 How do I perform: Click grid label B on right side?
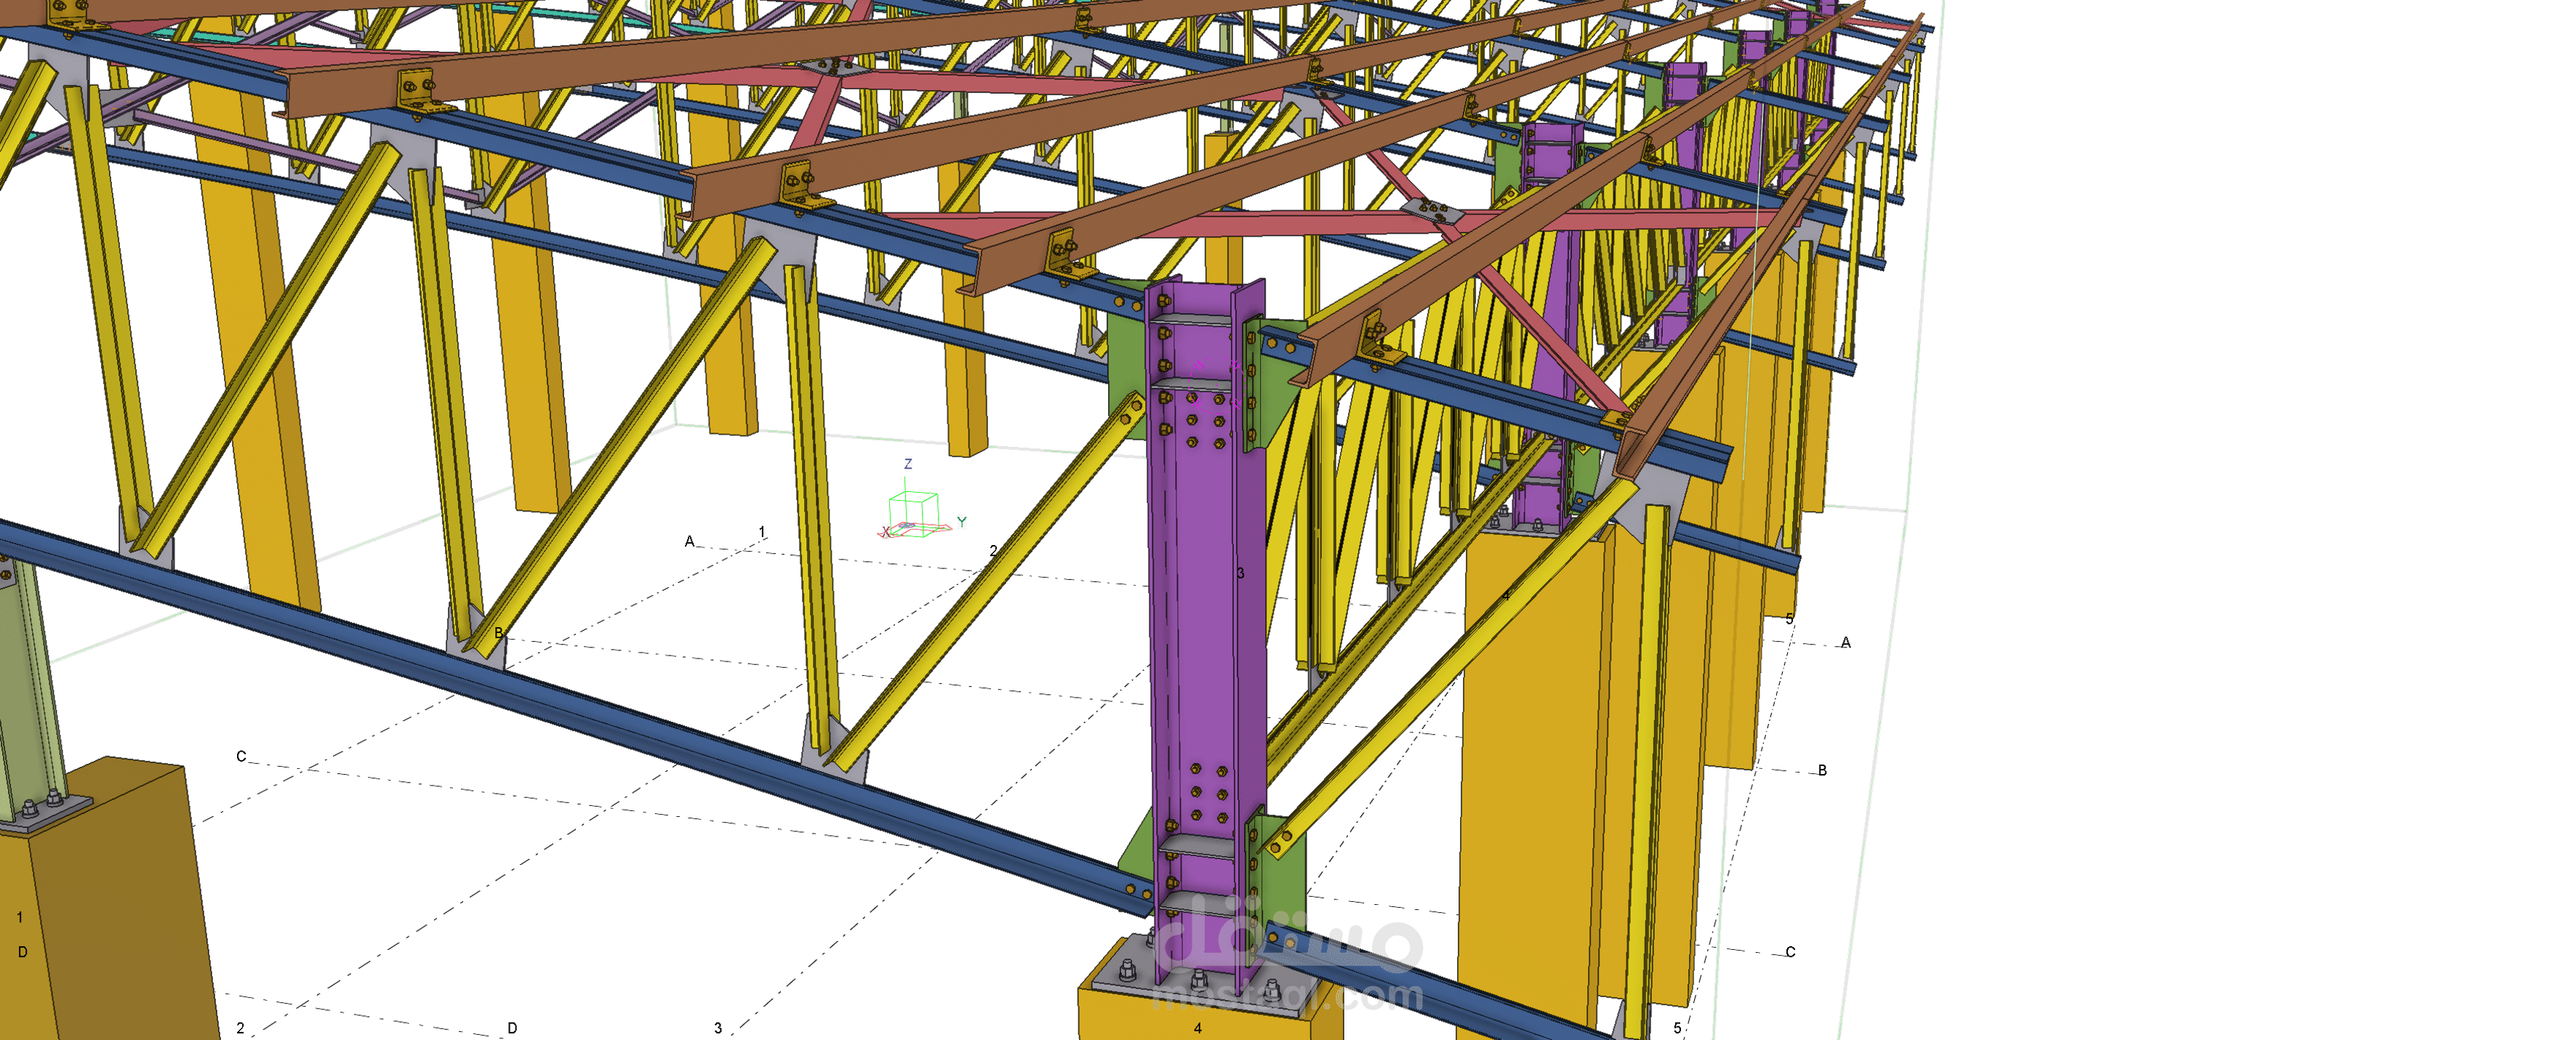point(1822,770)
